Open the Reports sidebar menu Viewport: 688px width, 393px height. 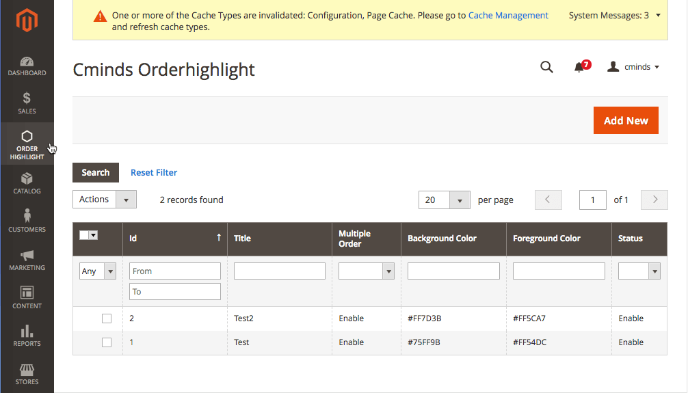point(27,336)
